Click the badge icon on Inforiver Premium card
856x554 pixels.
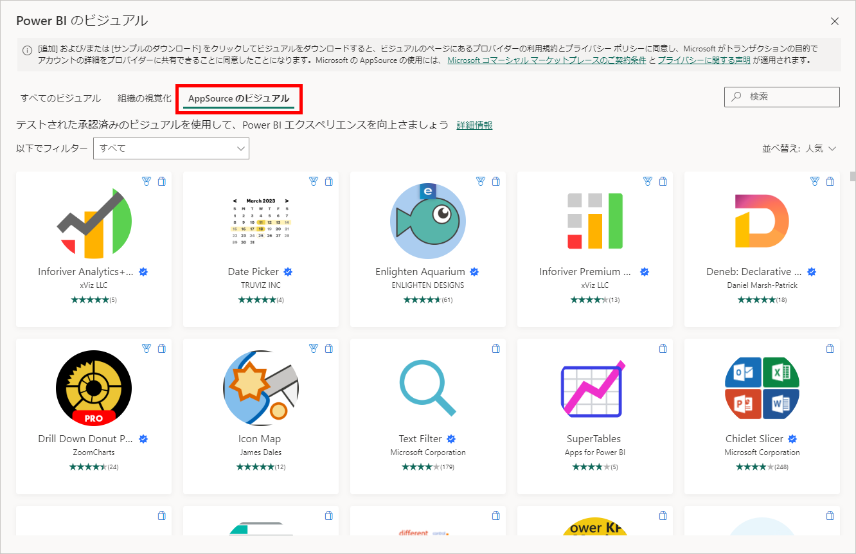[x=648, y=181]
